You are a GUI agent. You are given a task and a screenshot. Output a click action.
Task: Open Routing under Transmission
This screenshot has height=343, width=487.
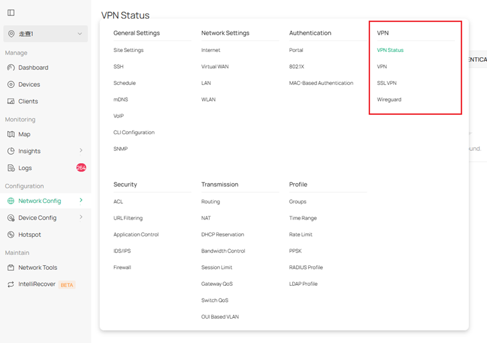coord(210,202)
